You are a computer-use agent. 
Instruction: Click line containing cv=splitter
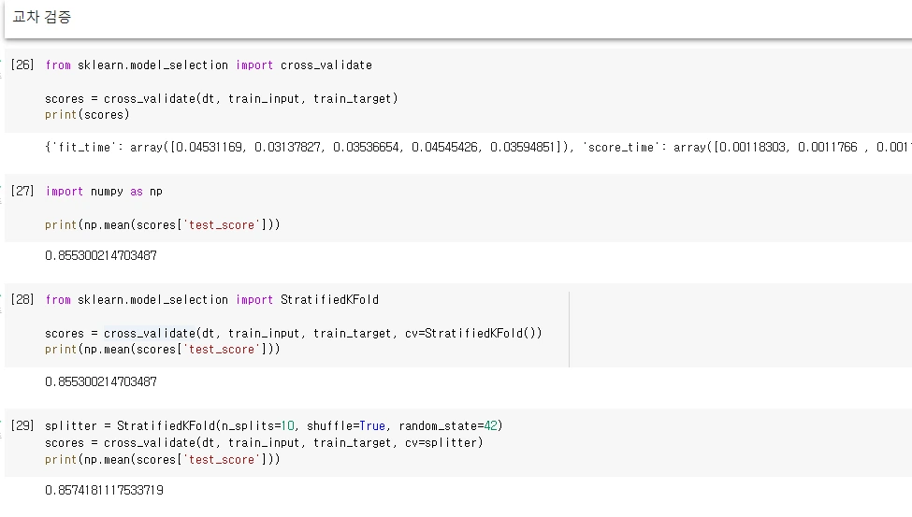pos(264,442)
